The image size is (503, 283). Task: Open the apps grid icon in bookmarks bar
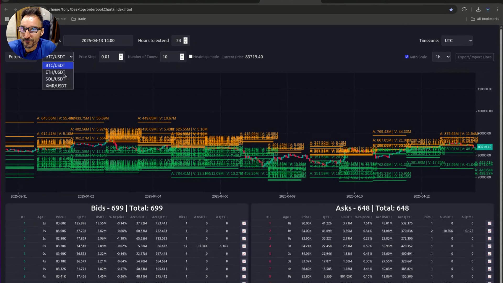7,19
